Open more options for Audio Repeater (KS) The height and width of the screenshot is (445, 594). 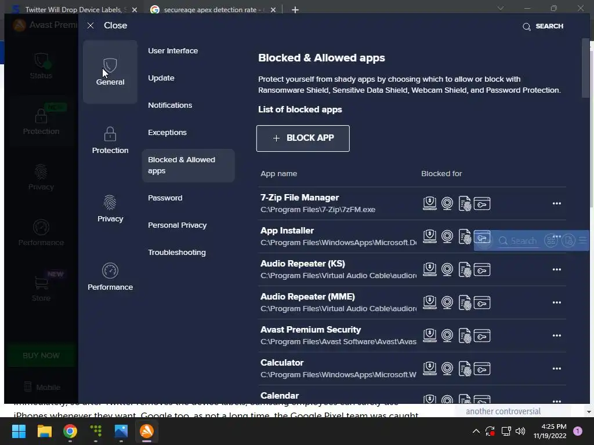[x=556, y=269]
